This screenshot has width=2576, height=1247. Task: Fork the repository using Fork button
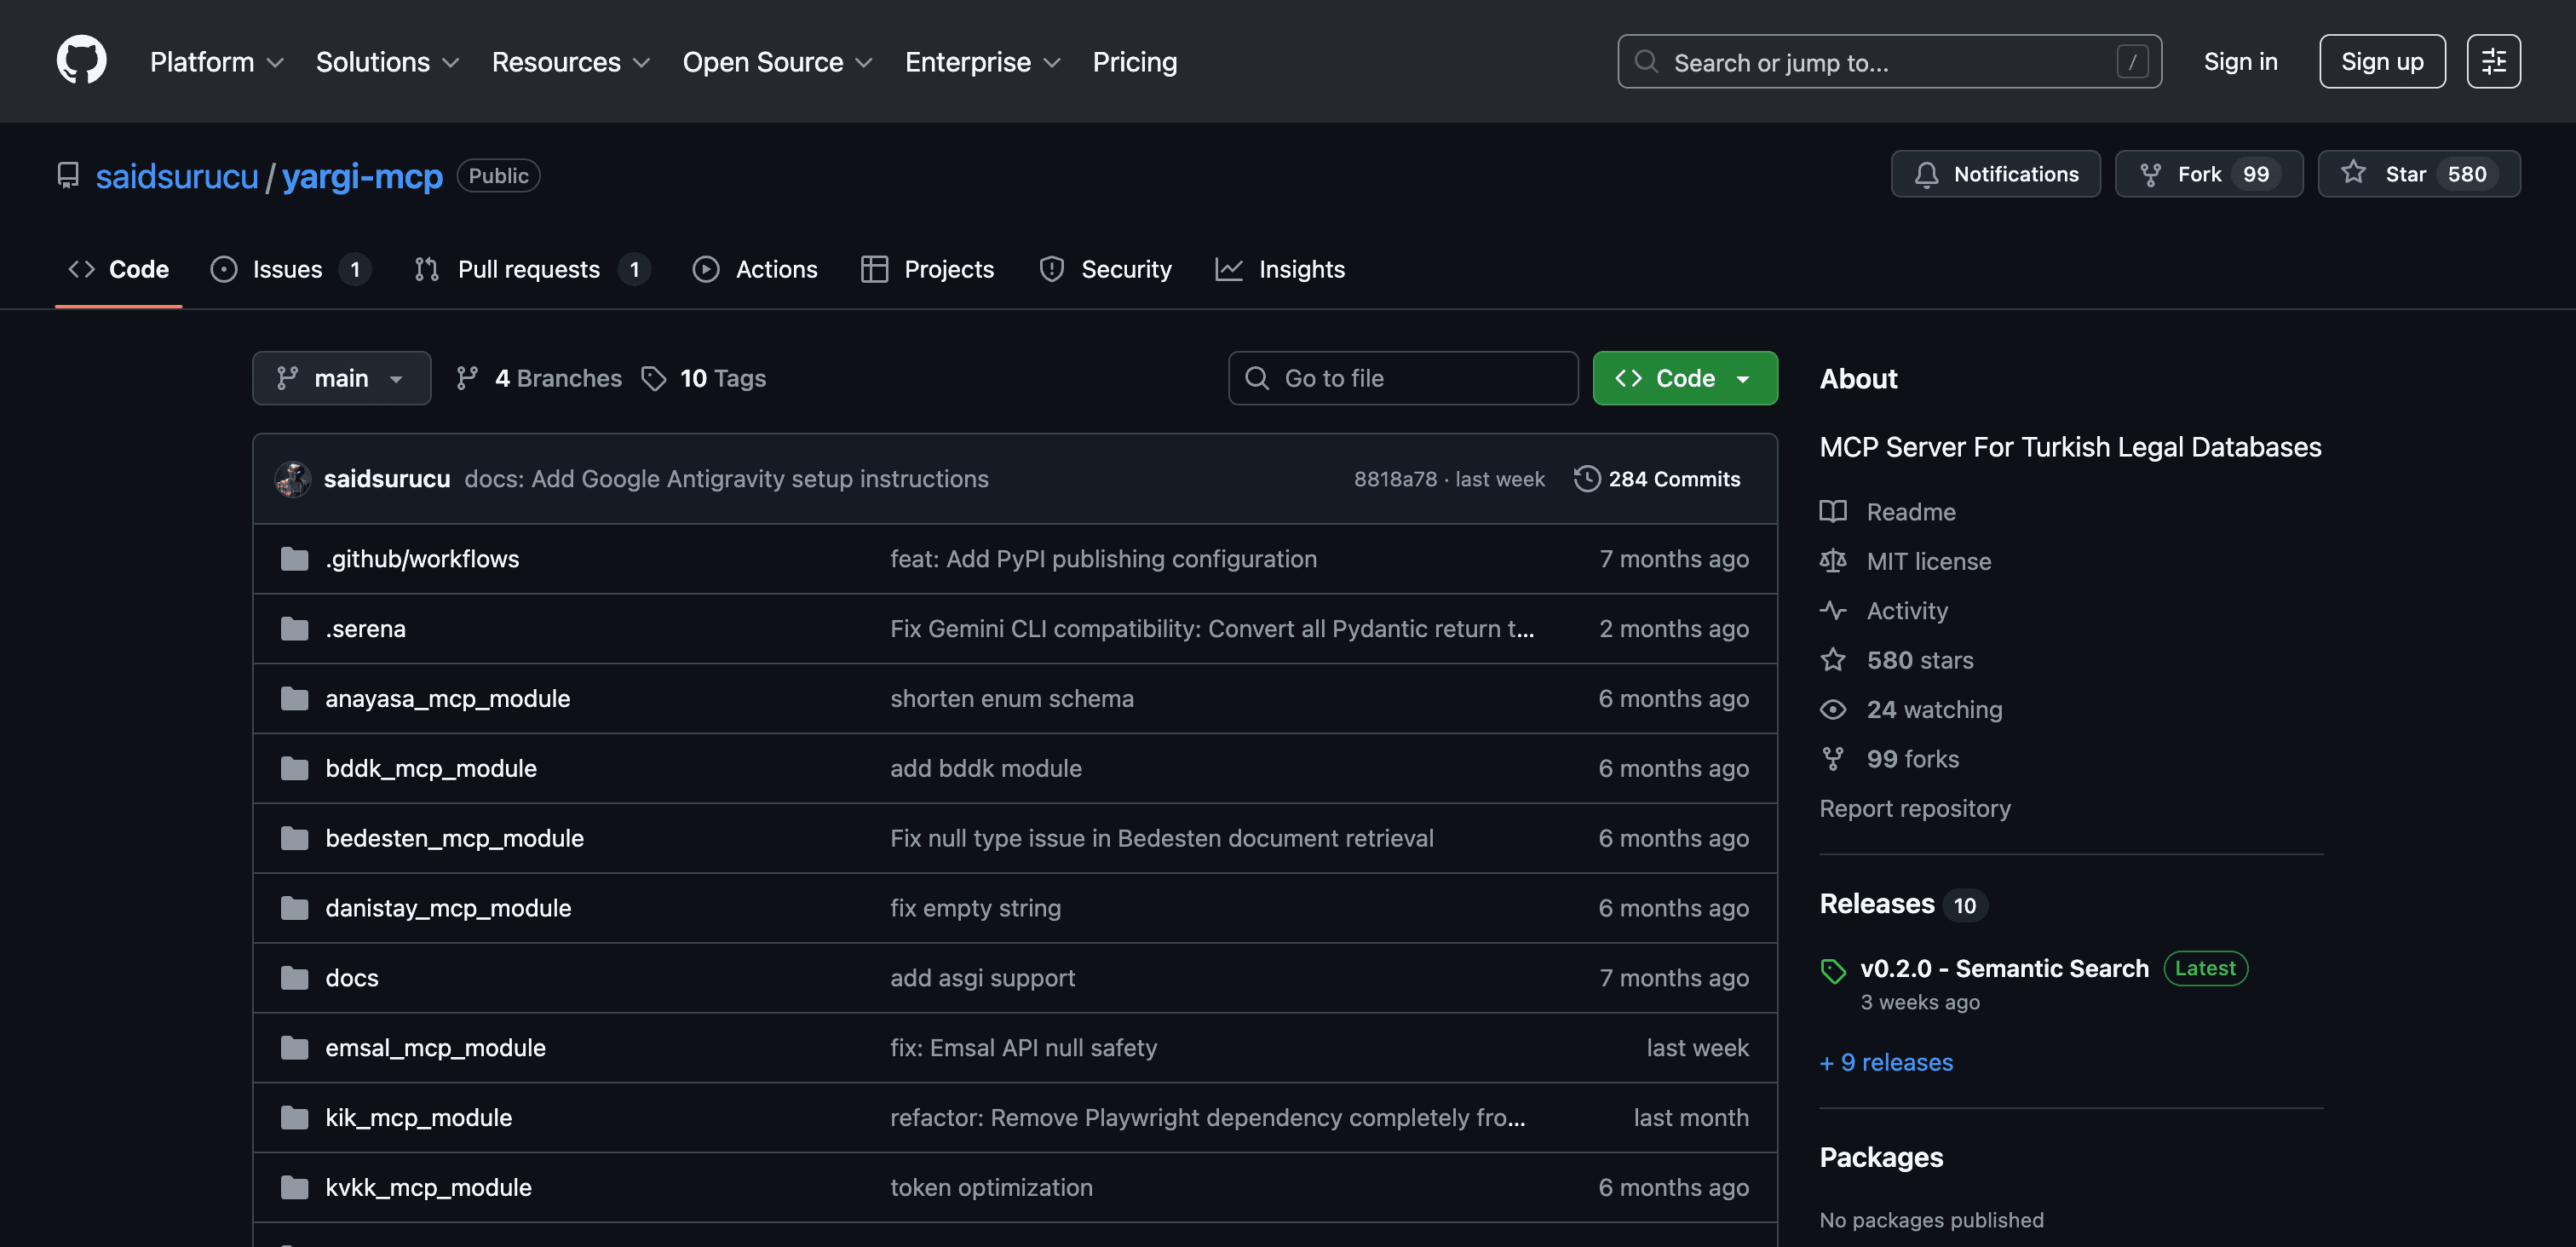(2208, 174)
